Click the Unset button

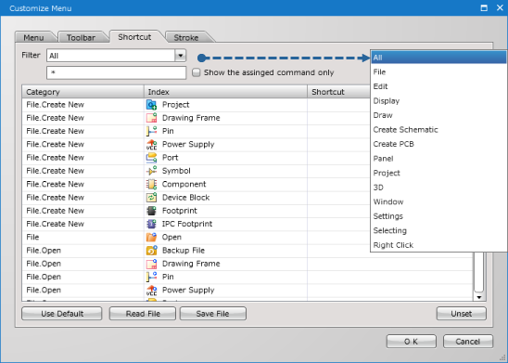(462, 314)
